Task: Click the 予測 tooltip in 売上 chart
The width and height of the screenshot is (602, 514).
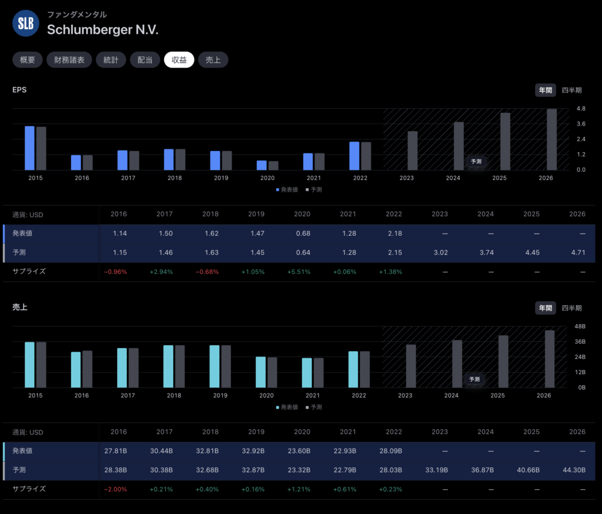Action: pos(474,379)
